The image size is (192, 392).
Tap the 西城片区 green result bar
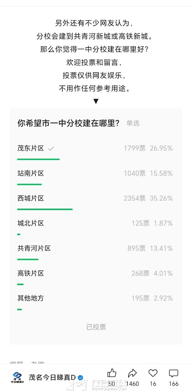point(45,209)
